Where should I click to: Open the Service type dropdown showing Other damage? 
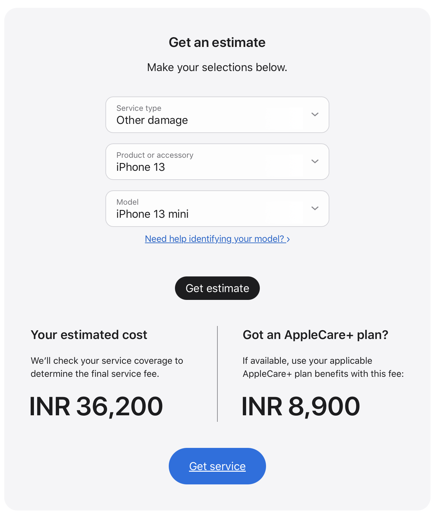point(217,115)
